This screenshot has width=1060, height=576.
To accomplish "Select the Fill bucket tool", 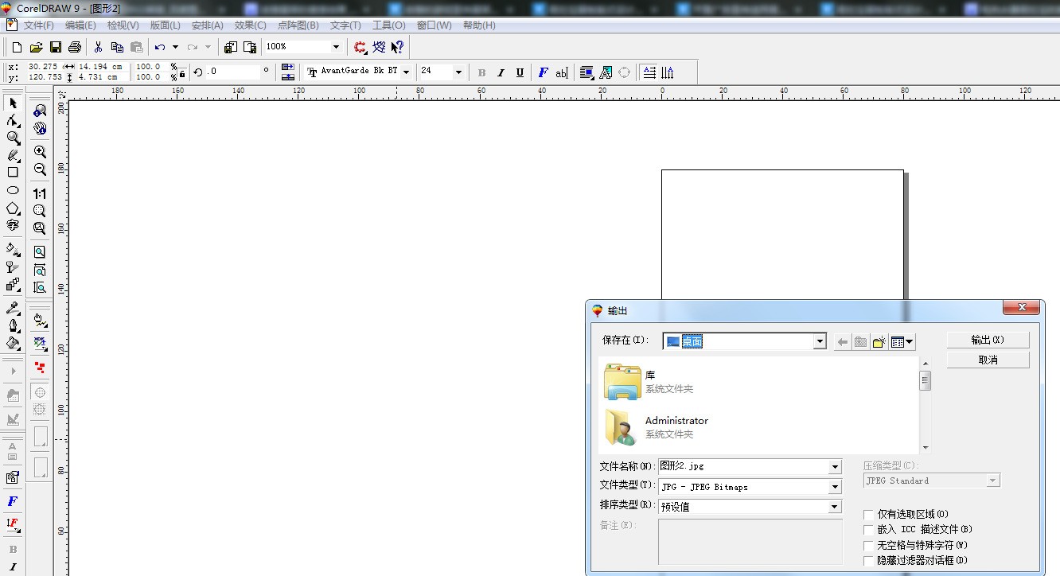I will (13, 343).
